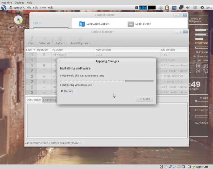
Task: Open the VirtualBox Devices menu
Action: (19, 3)
